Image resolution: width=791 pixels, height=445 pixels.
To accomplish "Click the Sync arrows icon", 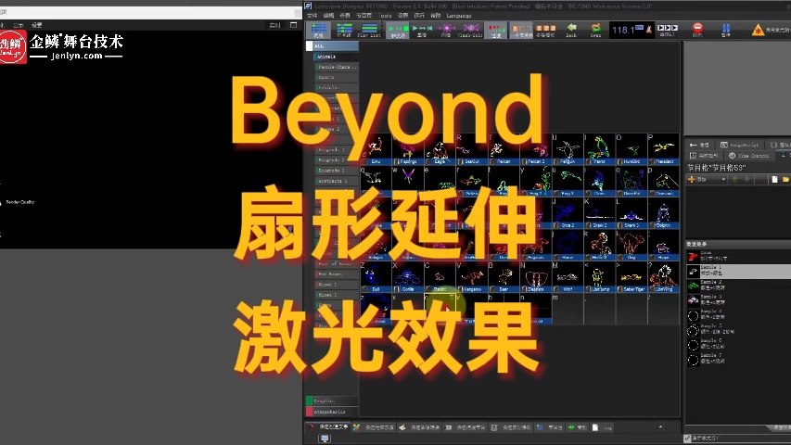I will [x=595, y=31].
